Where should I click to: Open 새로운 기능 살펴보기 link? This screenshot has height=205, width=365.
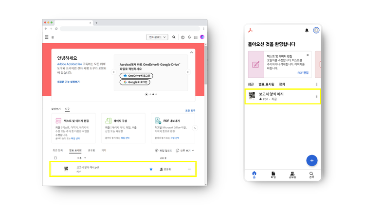pyautogui.click(x=69, y=82)
